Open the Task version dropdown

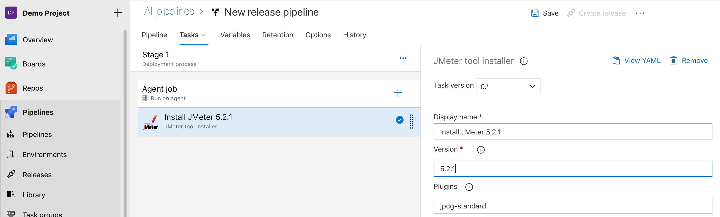point(508,86)
